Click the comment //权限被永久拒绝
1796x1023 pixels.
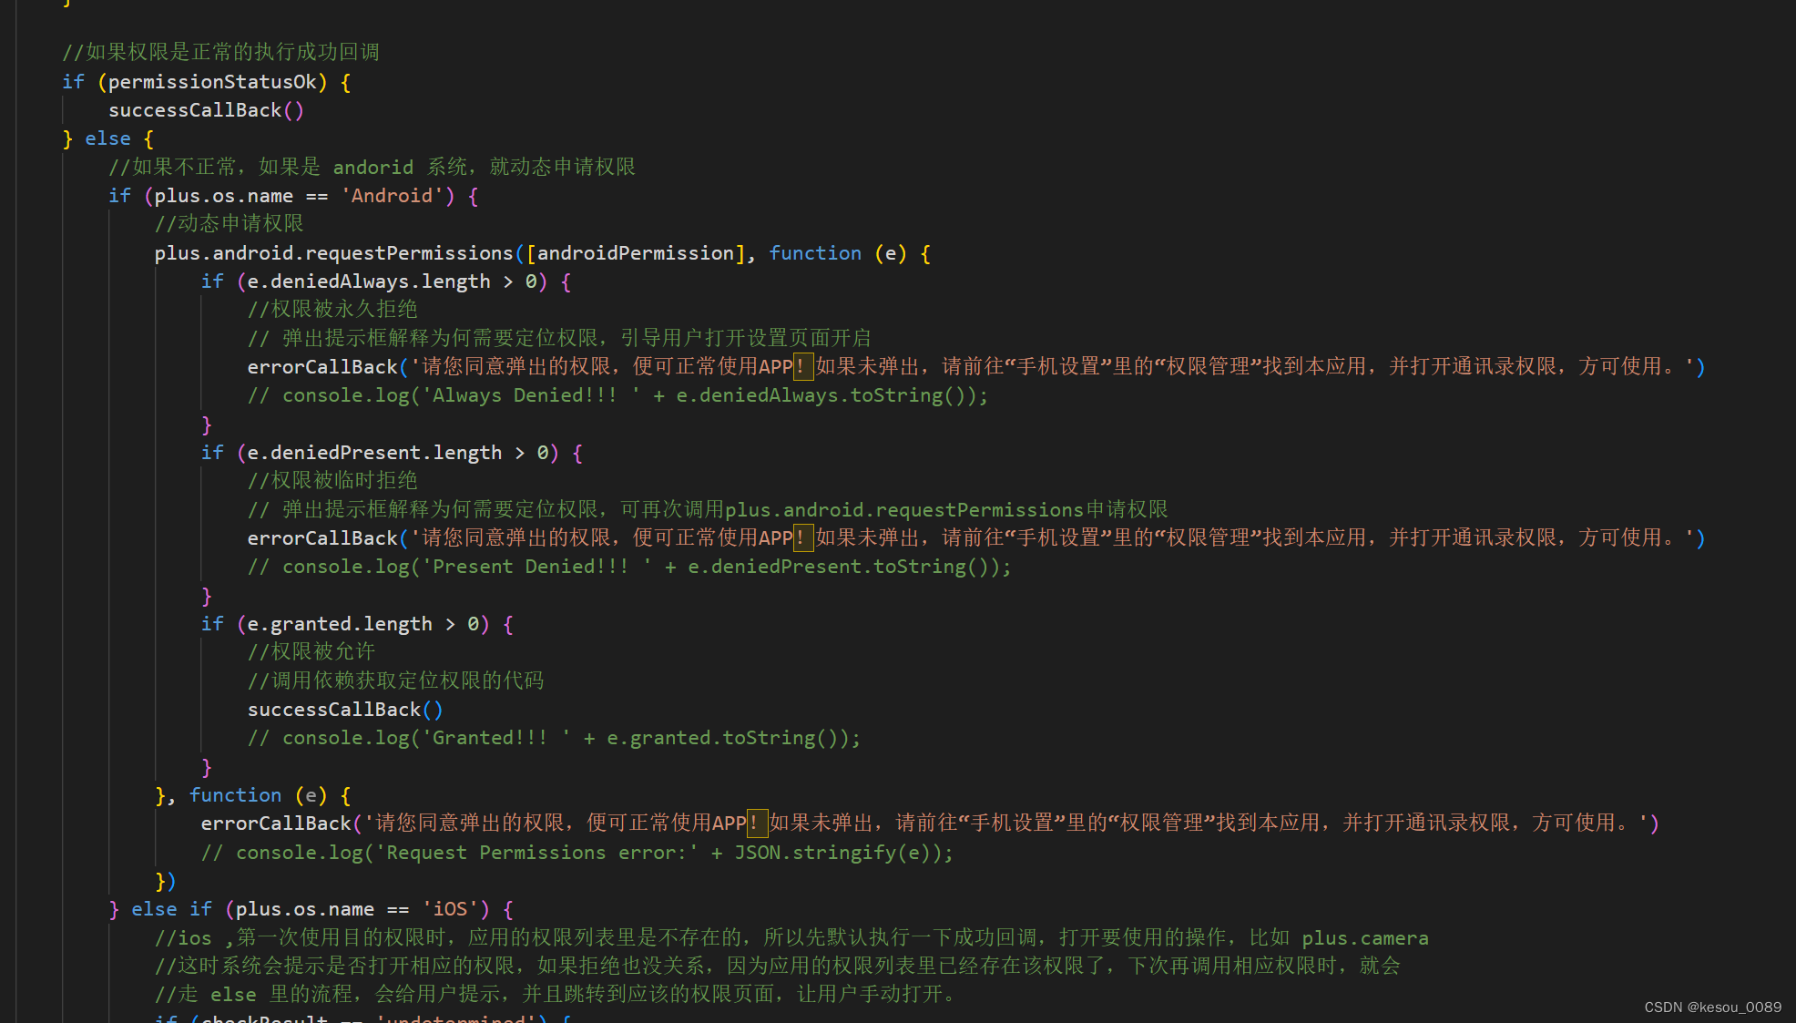[332, 310]
